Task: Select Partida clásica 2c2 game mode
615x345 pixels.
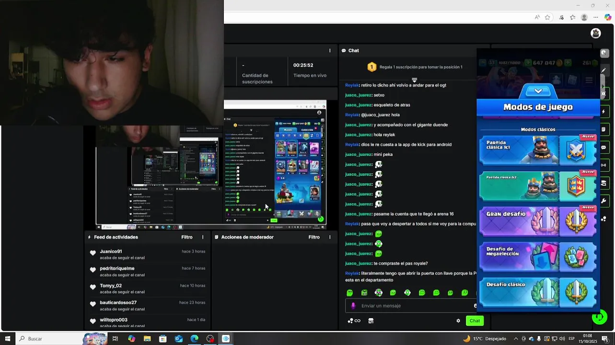Action: (538, 185)
